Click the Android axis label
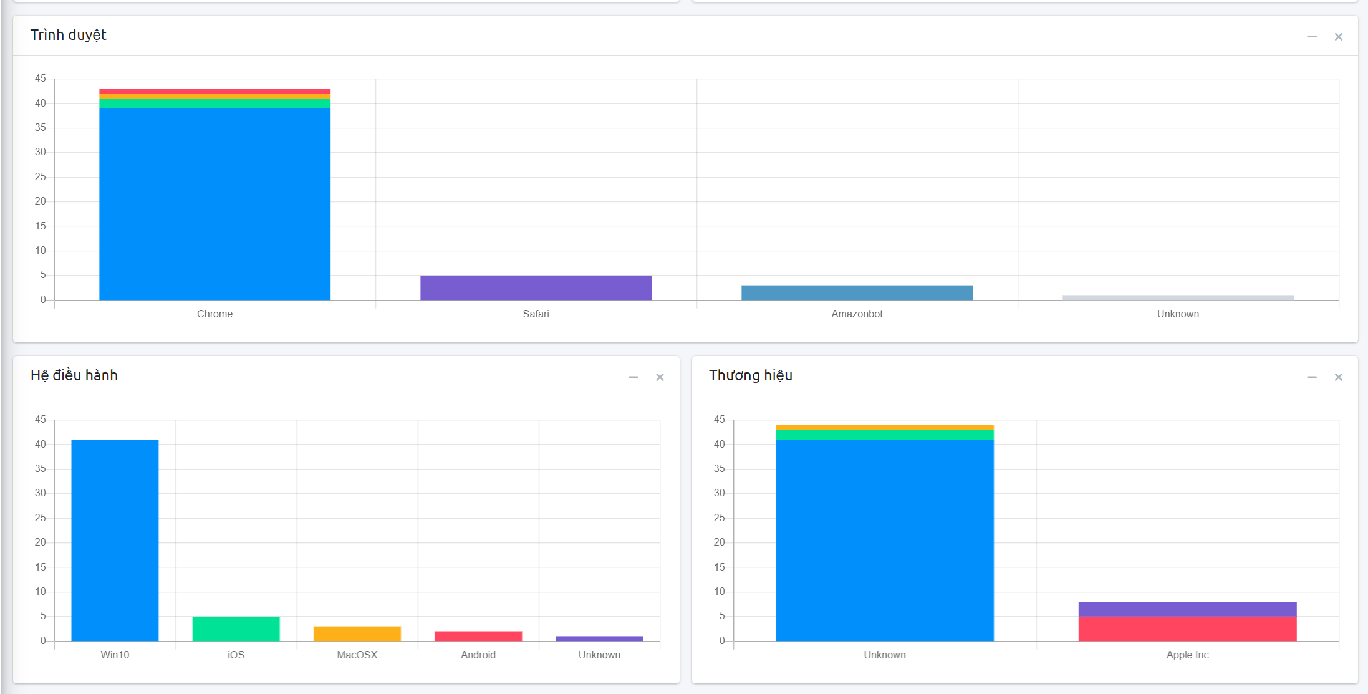1368x694 pixels. point(478,655)
